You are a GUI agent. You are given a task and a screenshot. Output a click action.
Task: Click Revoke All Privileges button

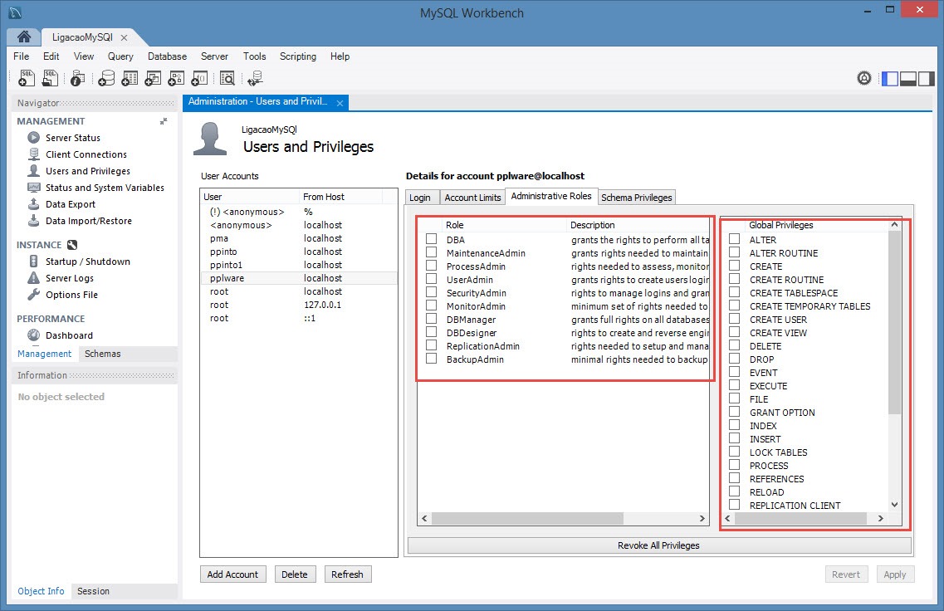658,545
